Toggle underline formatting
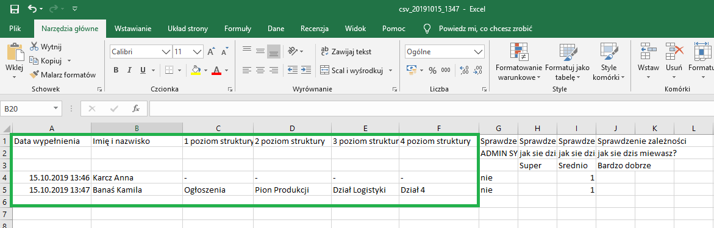Screen dimensions: 714x228 143,70
